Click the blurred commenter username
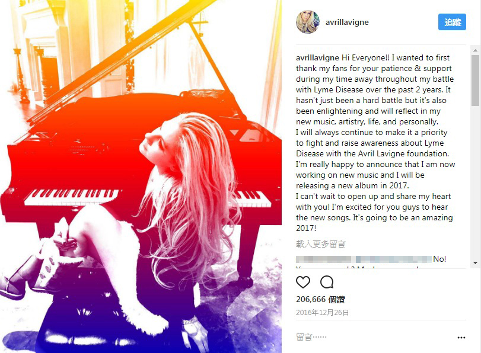Viewport: 481px width, 353px height. [323, 259]
